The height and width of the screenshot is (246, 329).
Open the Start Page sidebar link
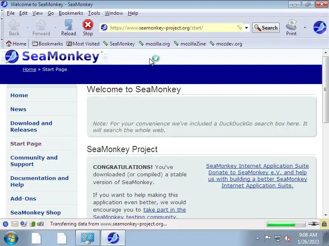click(26, 144)
